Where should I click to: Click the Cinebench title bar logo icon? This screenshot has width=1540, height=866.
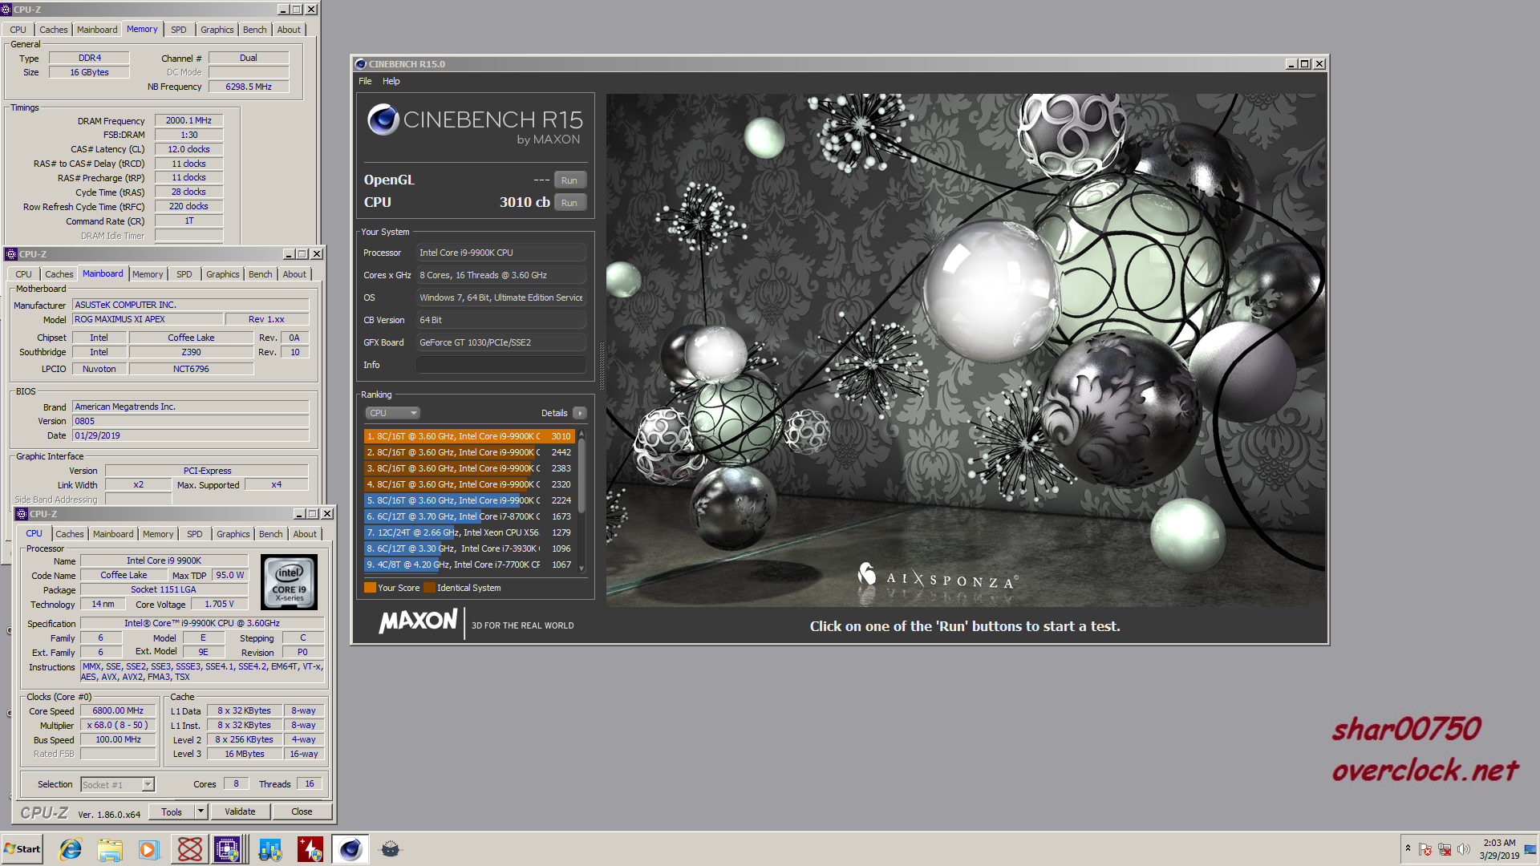click(x=361, y=64)
